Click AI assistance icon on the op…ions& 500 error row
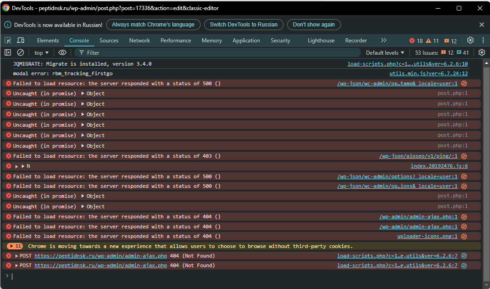 (x=464, y=186)
